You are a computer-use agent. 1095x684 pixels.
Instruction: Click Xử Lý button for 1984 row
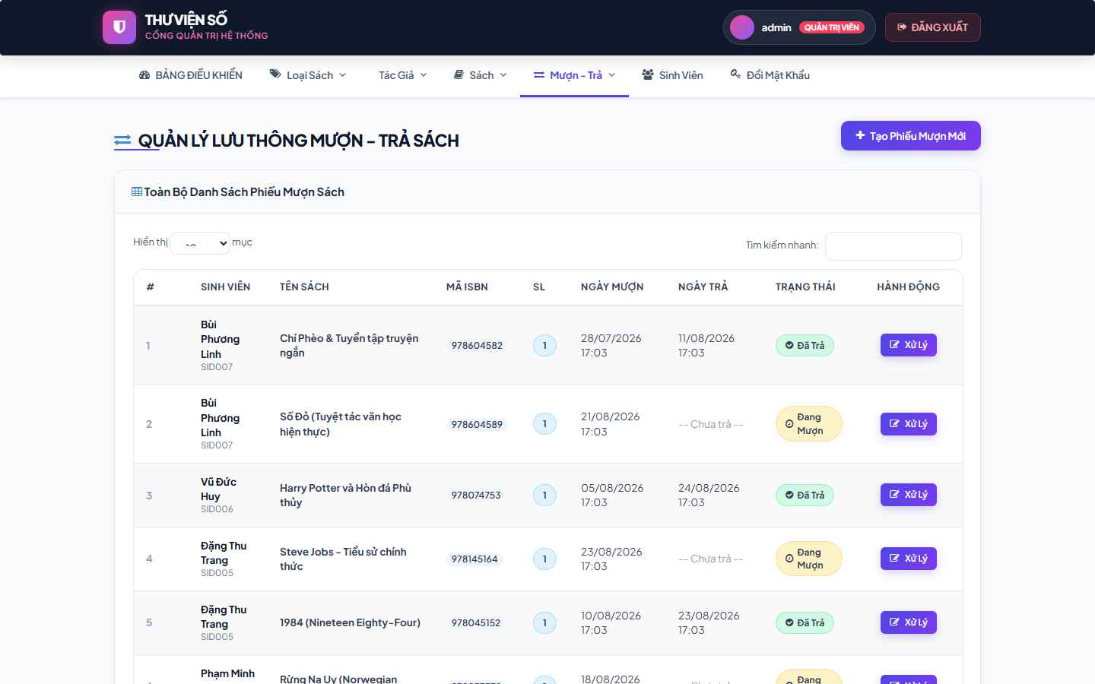coord(908,622)
